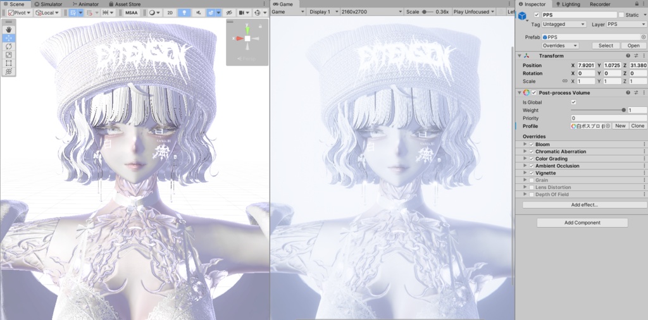
Task: Switch to the Recorder tab
Action: click(600, 4)
